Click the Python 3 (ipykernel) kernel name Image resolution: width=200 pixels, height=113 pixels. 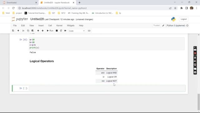point(176,25)
